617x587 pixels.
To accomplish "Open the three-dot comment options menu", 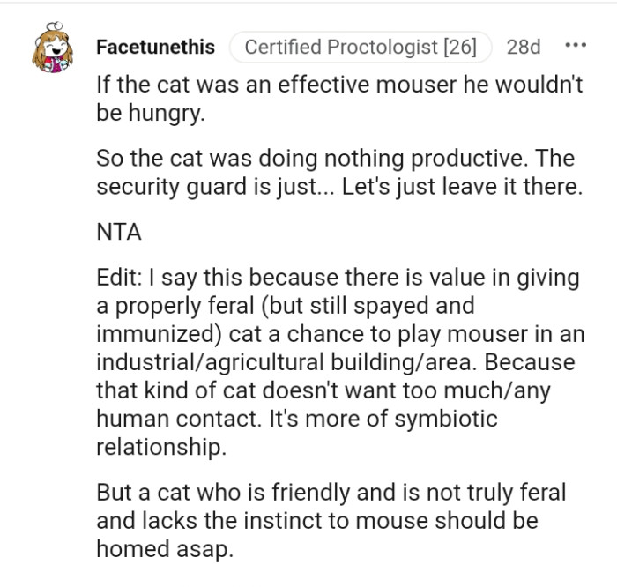I will click(576, 47).
